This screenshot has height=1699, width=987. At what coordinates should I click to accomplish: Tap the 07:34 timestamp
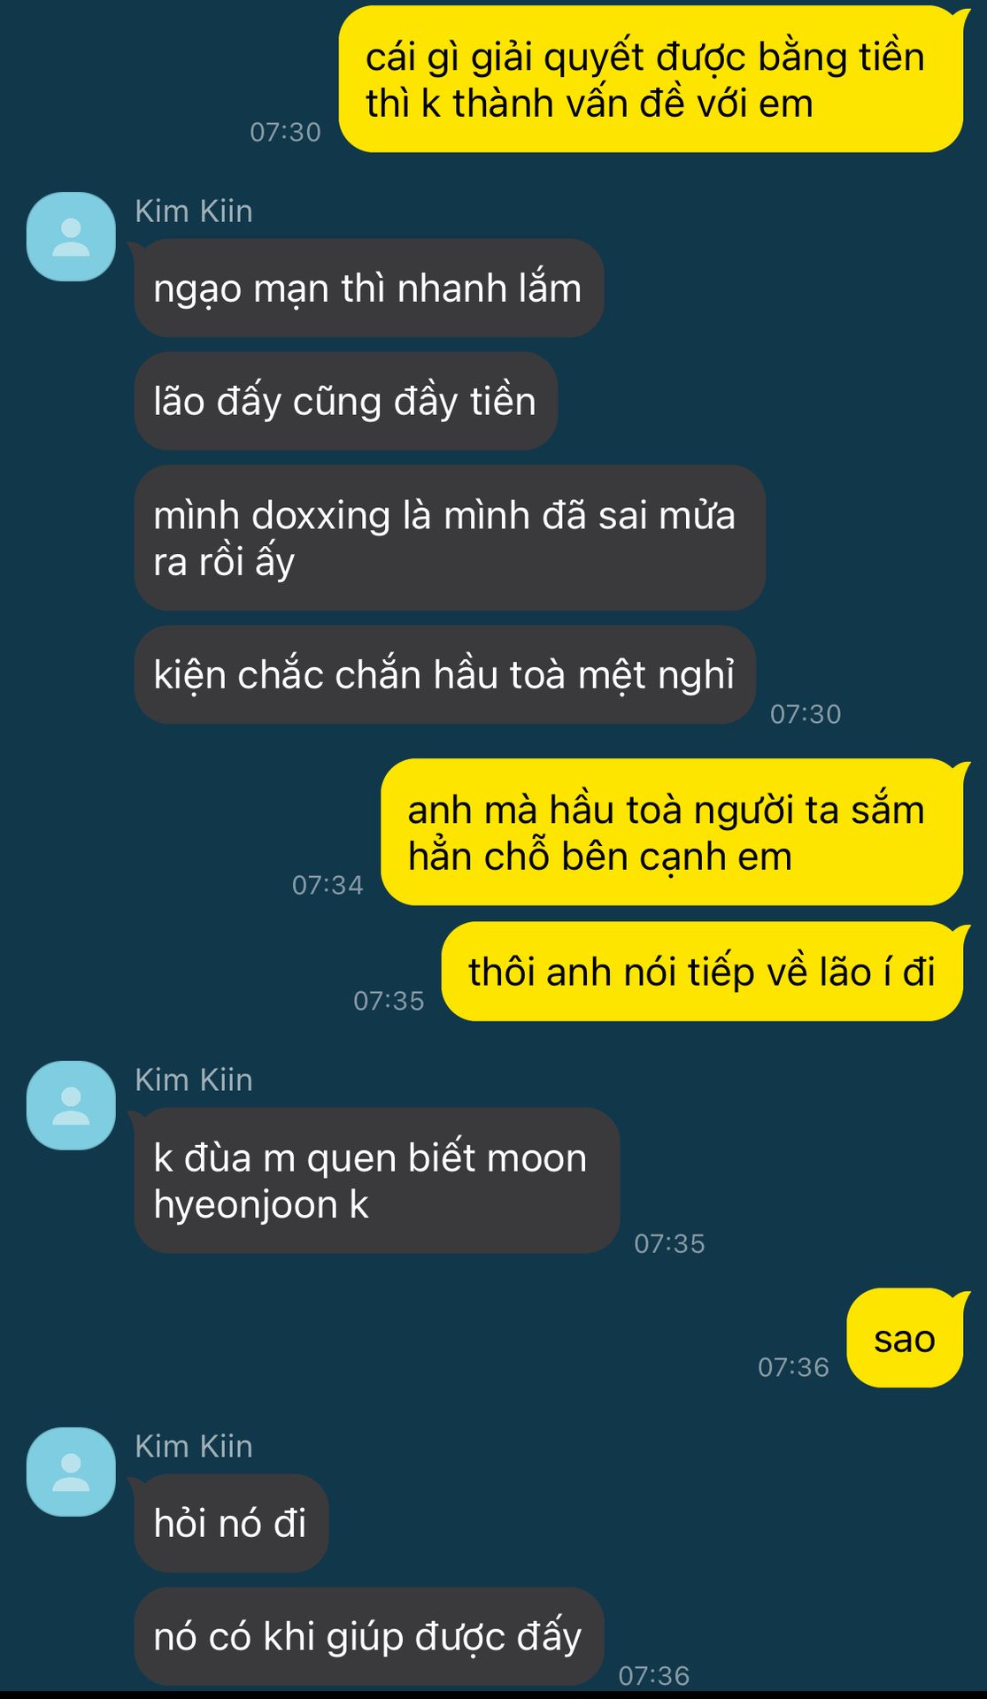coord(328,885)
